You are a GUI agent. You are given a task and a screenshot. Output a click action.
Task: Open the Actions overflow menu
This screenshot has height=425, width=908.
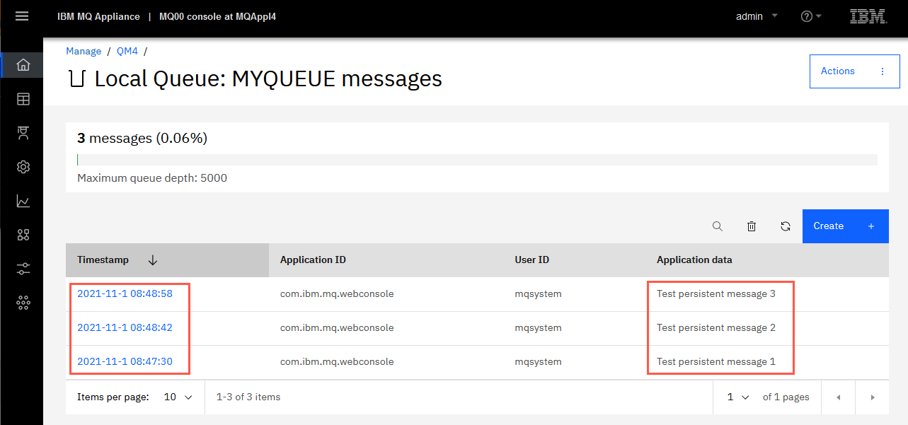click(854, 71)
